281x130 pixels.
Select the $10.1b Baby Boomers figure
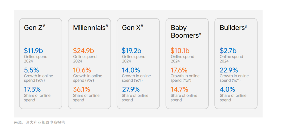(x=180, y=51)
